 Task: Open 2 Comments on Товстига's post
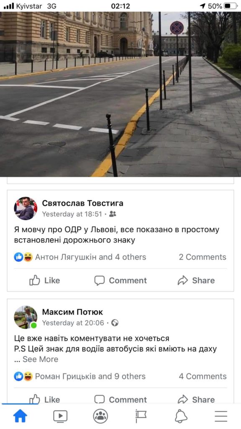(x=203, y=257)
